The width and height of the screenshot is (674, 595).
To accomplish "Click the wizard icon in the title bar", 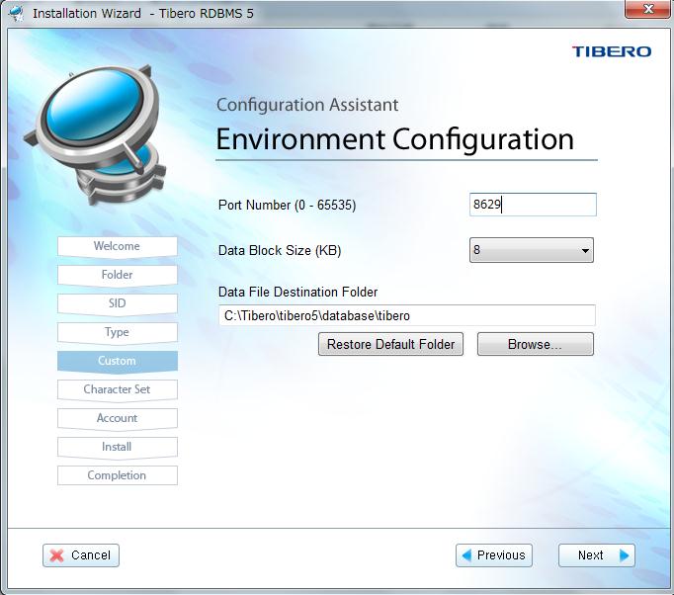I will pyautogui.click(x=17, y=13).
